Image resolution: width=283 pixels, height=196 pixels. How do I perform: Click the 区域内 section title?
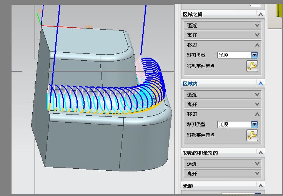pyautogui.click(x=190, y=83)
